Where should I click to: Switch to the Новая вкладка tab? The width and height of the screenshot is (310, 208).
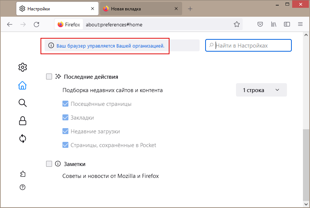(141, 9)
